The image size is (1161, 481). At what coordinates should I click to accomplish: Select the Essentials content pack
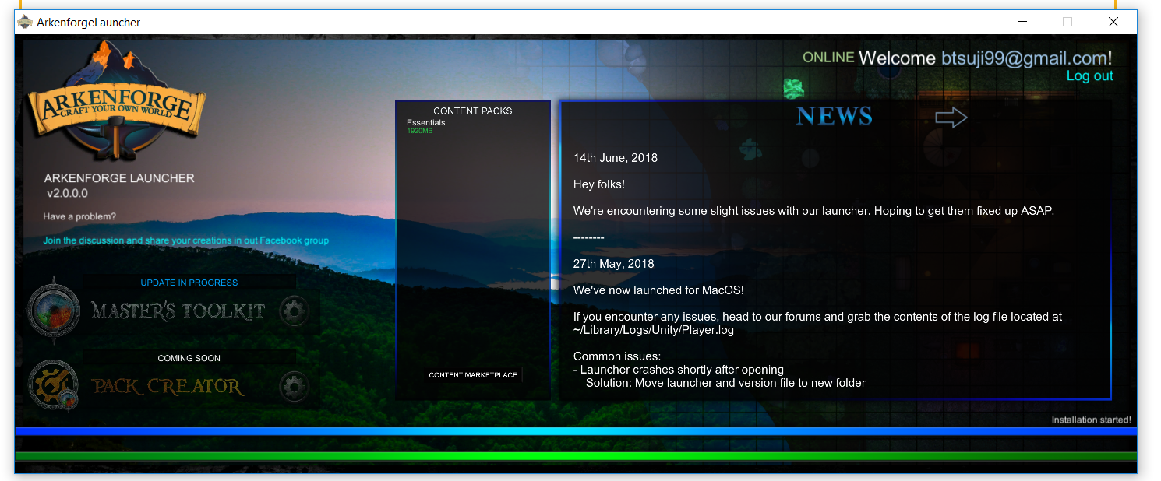(426, 123)
